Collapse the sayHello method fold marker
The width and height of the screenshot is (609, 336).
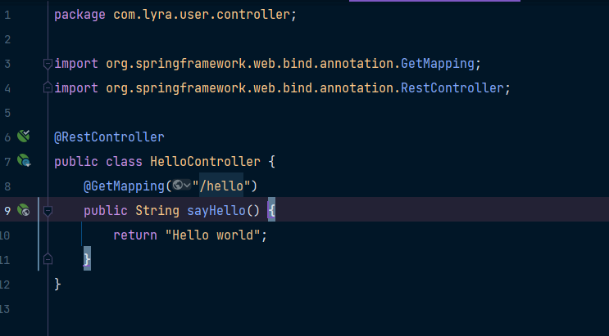(x=48, y=211)
